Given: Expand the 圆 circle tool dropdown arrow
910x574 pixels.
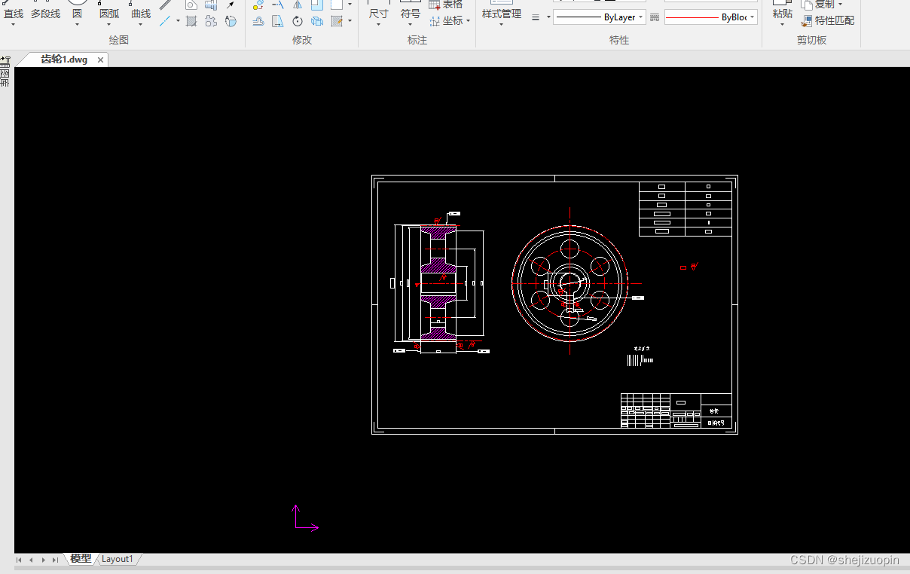Looking at the screenshot, I should pyautogui.click(x=77, y=24).
